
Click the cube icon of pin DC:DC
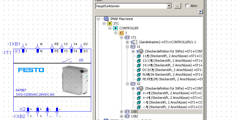click(x=139, y=70)
